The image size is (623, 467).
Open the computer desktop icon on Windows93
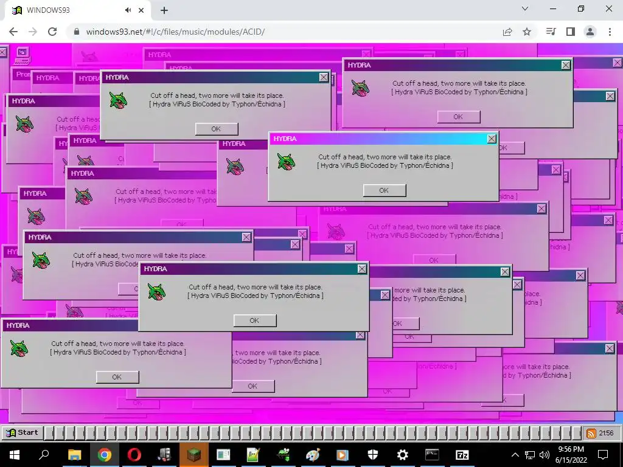(x=23, y=55)
